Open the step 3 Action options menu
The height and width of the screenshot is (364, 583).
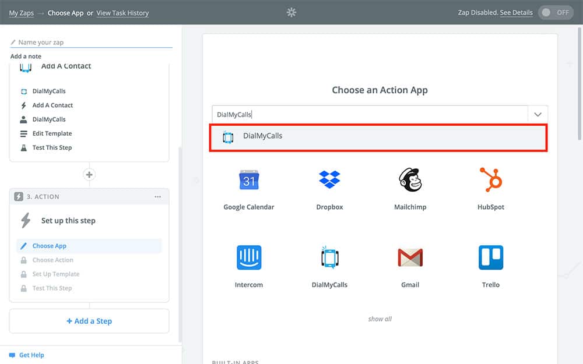tap(158, 197)
